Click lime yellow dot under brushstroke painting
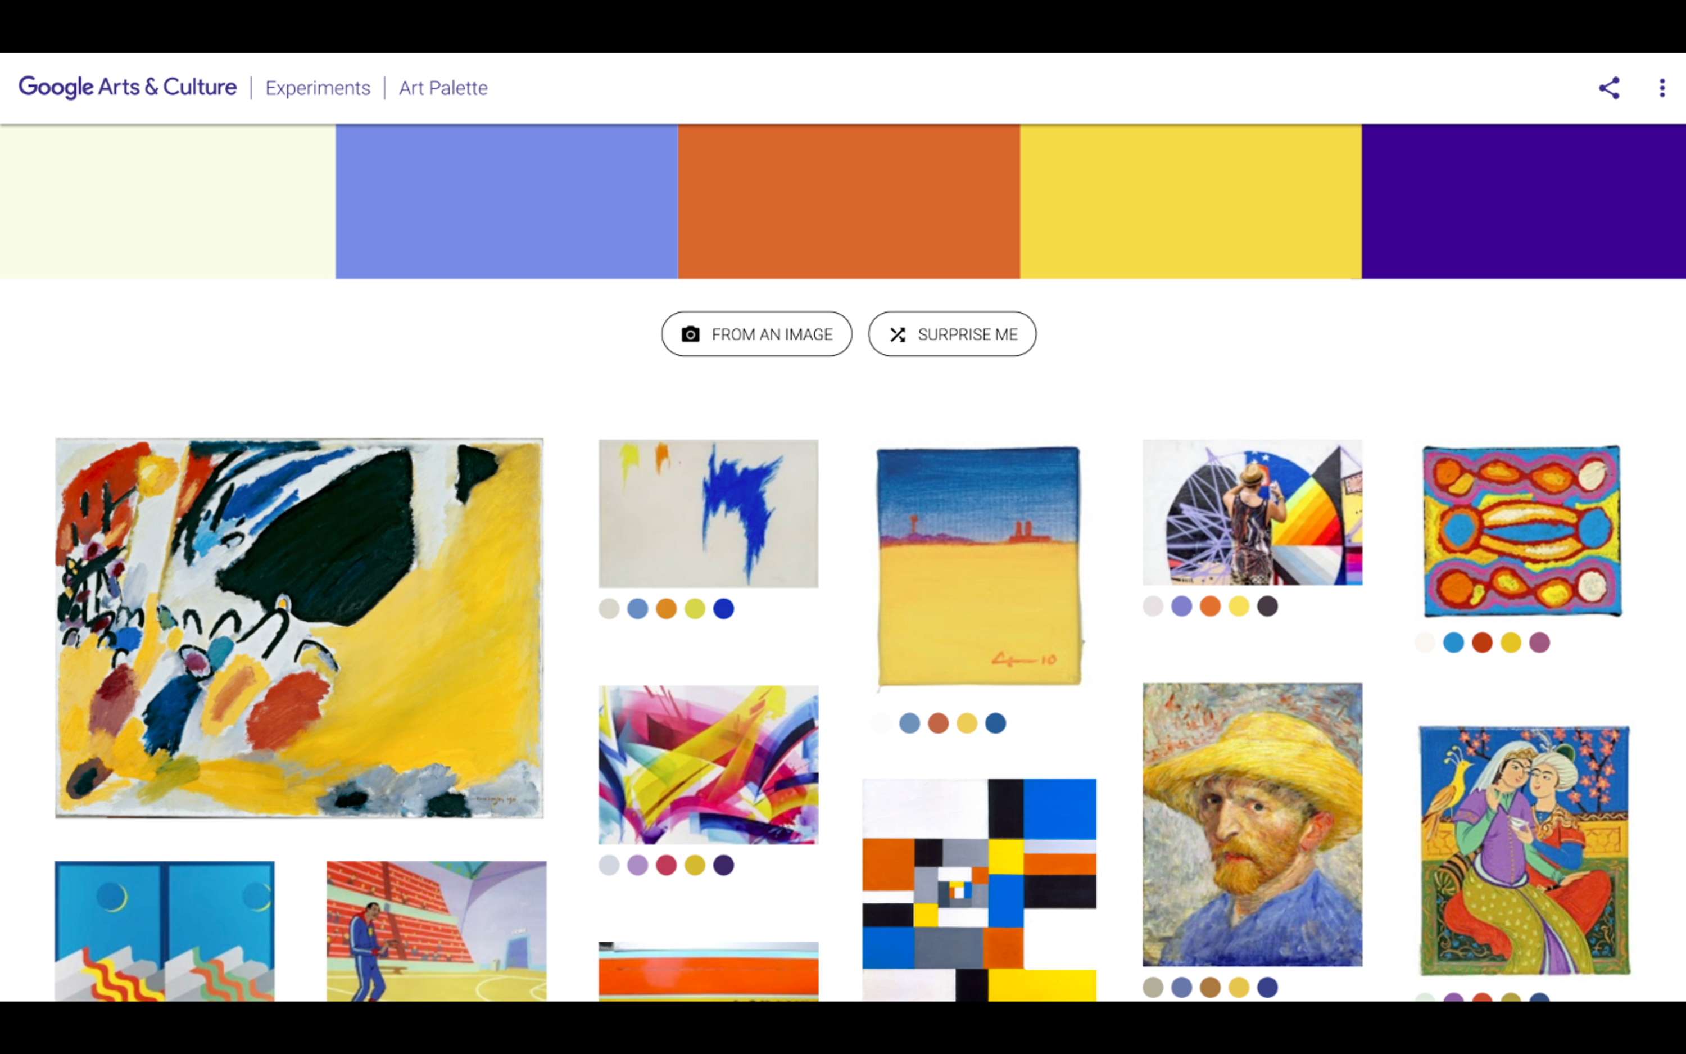 695,609
